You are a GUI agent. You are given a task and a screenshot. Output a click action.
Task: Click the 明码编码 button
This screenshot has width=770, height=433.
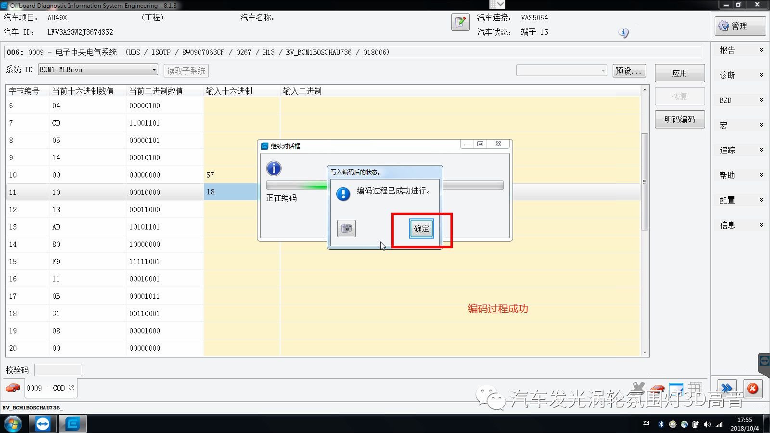pos(680,119)
